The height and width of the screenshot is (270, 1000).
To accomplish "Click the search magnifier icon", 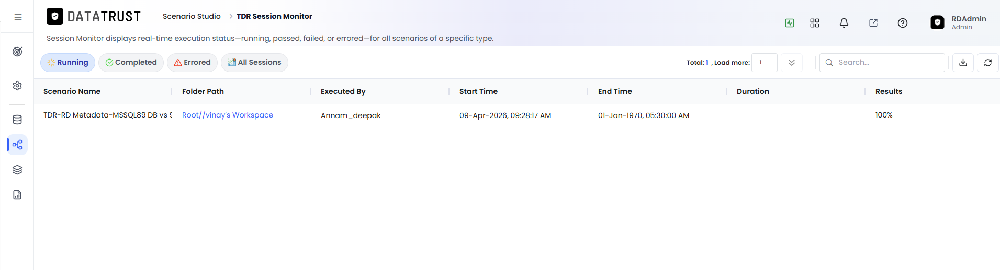I will click(829, 63).
